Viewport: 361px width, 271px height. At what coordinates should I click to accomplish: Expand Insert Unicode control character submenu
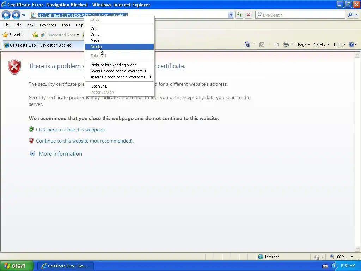click(119, 77)
